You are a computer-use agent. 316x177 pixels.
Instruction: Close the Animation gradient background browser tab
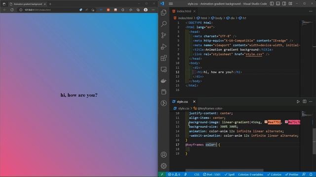click(x=45, y=4)
